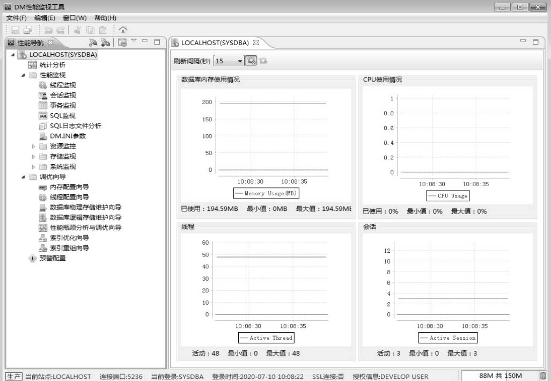Switch to the LOCALHOST(SYSDBA) editor tab
The width and height of the screenshot is (551, 381).
click(x=215, y=42)
